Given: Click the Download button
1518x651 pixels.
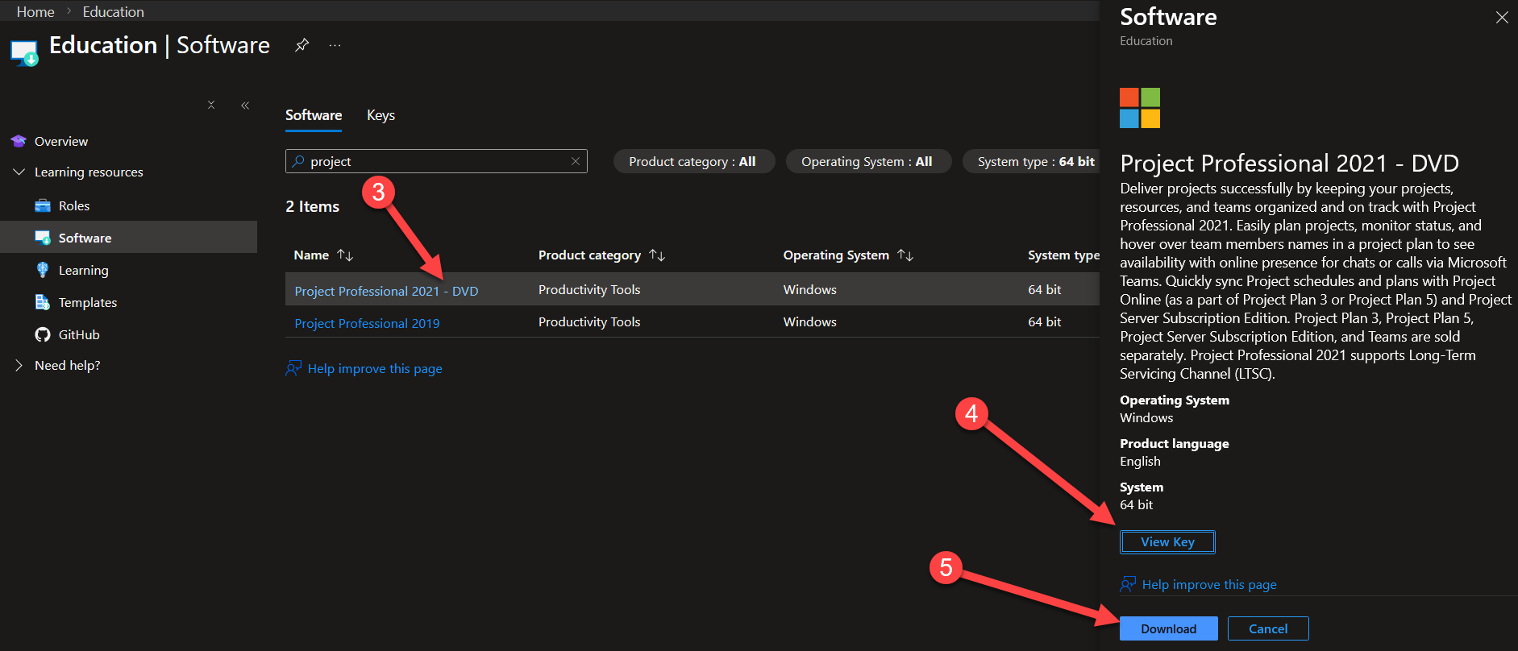Looking at the screenshot, I should tap(1168, 628).
